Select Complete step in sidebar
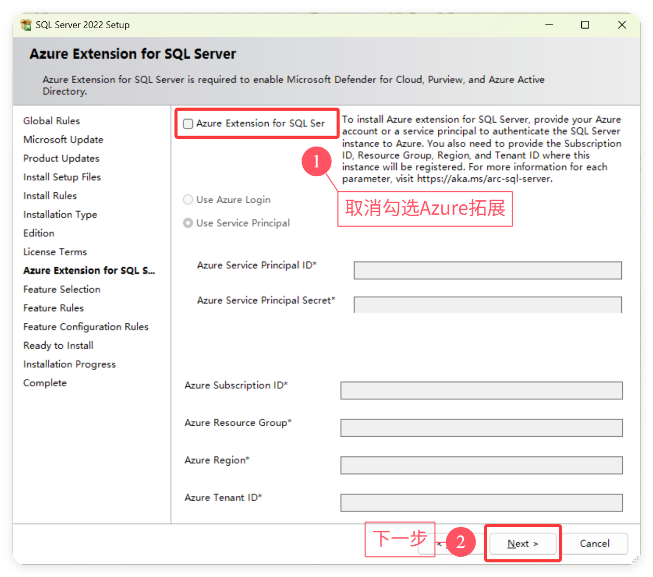The height and width of the screenshot is (577, 653). [45, 383]
